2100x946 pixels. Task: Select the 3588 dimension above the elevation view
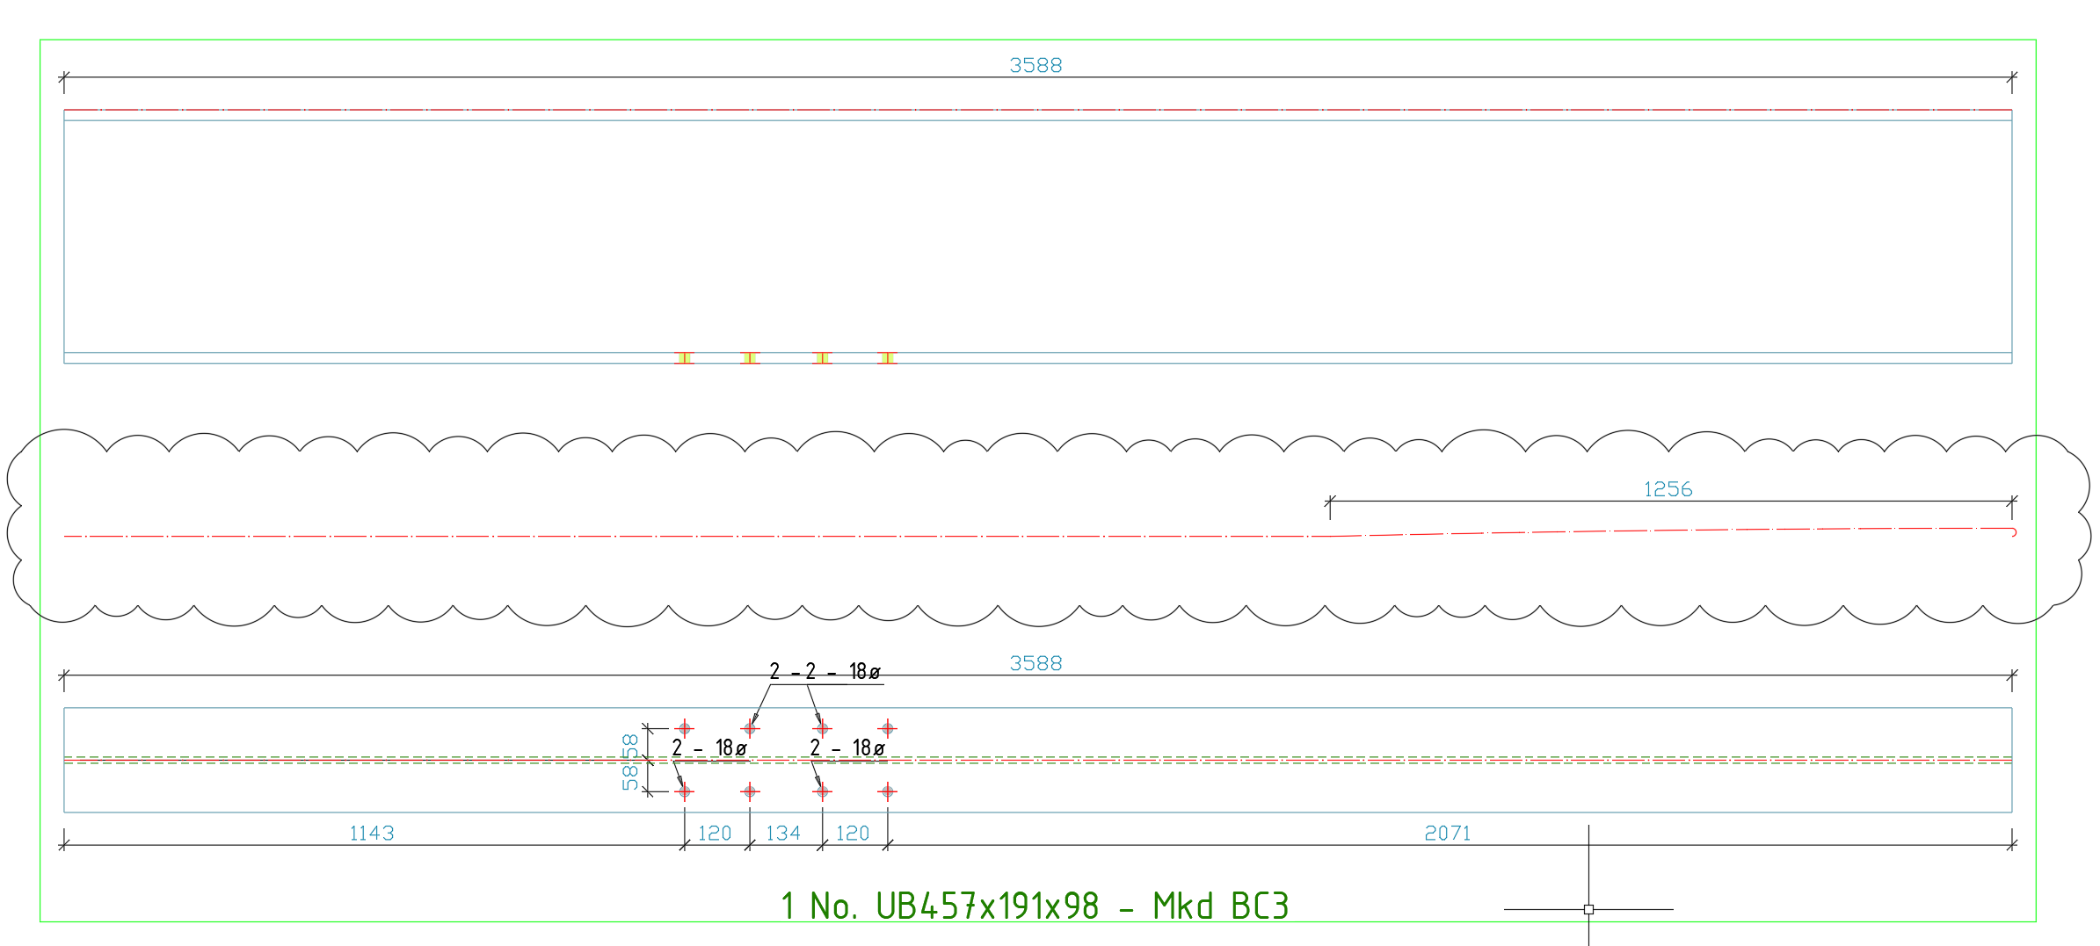[1035, 65]
